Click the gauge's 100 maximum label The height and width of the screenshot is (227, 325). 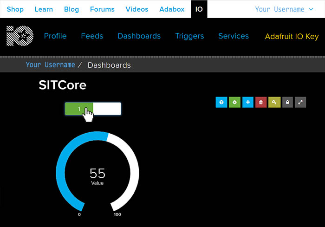117,214
